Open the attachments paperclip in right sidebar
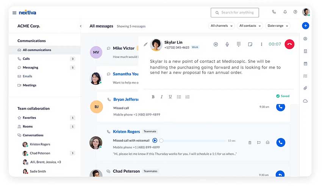The image size is (322, 186). coord(305,88)
